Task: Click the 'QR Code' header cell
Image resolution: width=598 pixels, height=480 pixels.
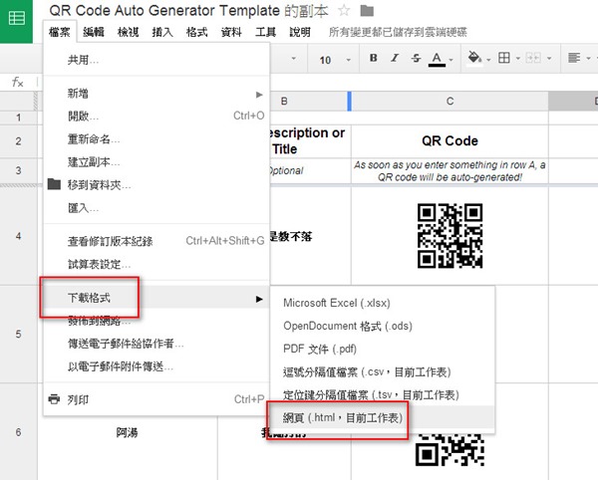Action: (x=449, y=141)
